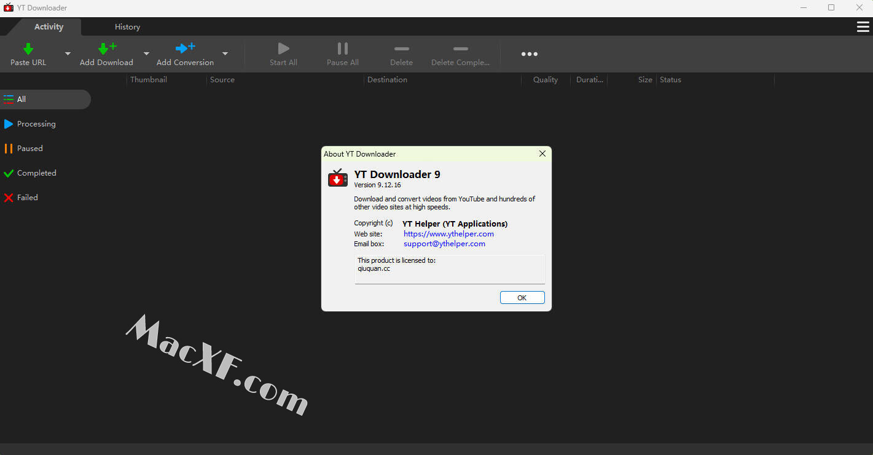Select the All filter in sidebar
873x455 pixels.
click(45, 99)
